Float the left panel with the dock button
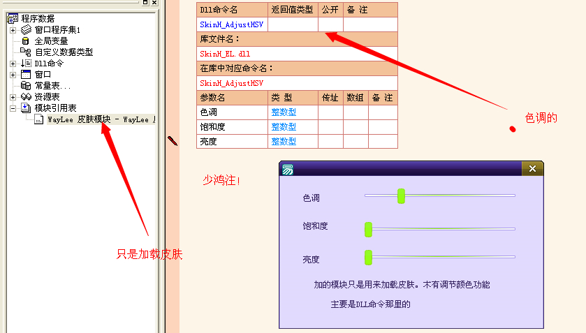586x333 pixels. [x=145, y=2]
